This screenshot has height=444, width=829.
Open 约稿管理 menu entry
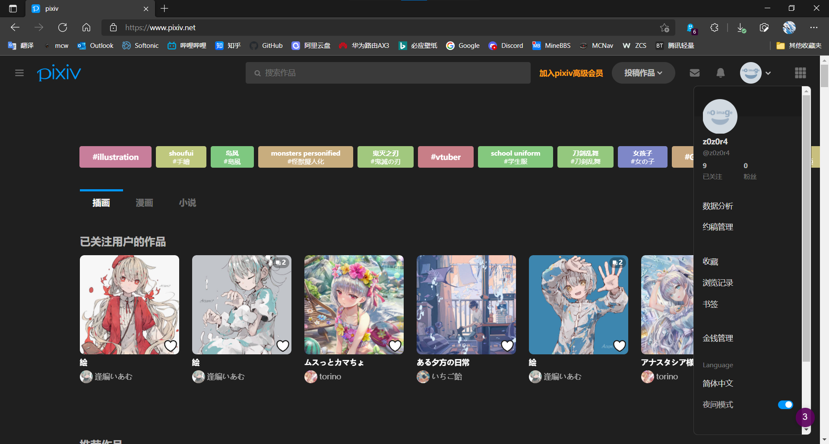(x=718, y=227)
